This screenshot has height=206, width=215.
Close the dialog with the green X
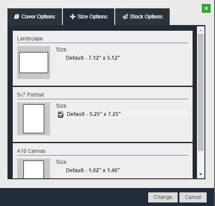[206, 8]
